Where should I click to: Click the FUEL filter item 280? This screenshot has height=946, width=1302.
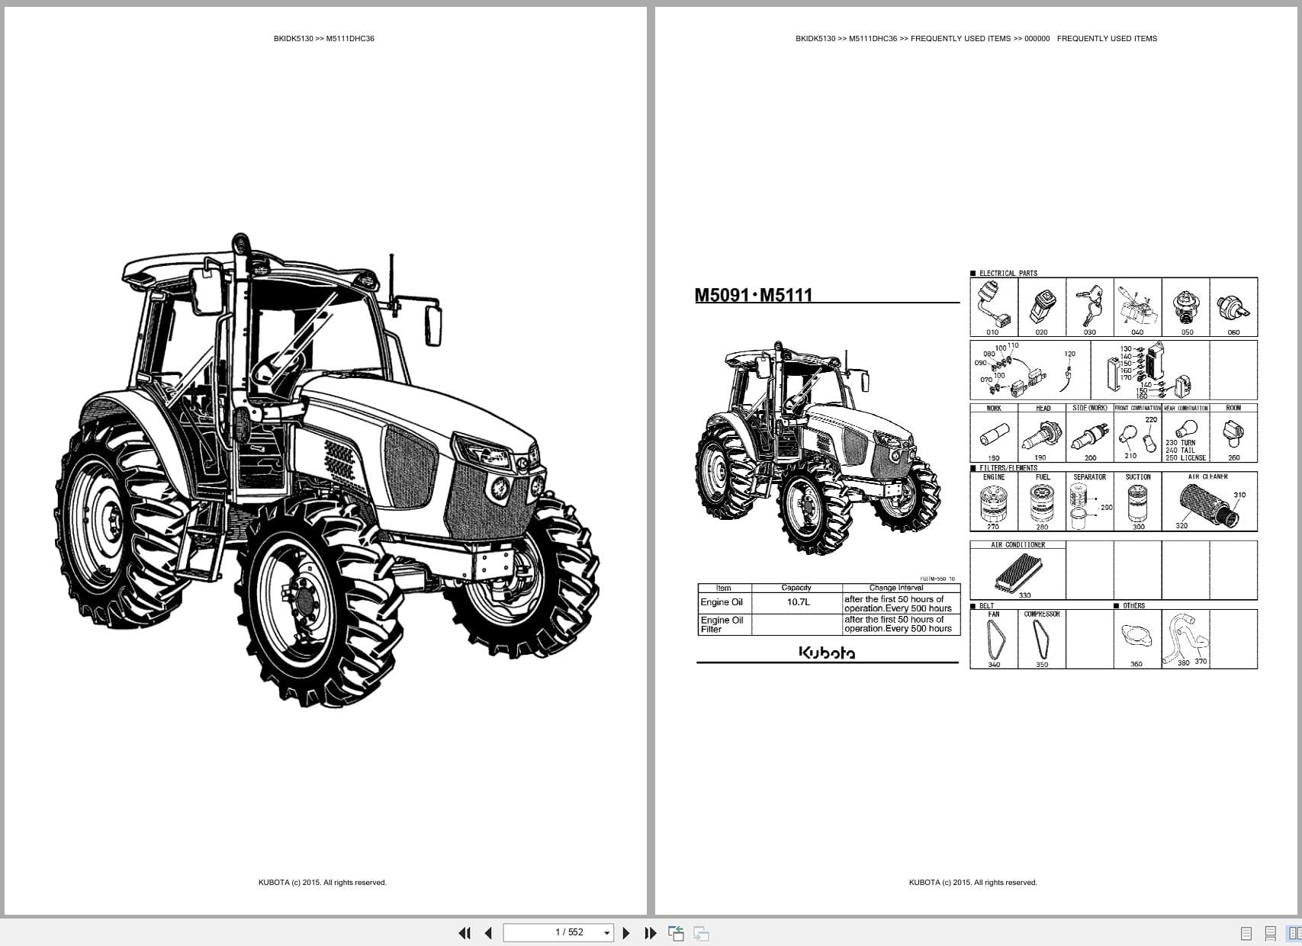coord(1041,503)
